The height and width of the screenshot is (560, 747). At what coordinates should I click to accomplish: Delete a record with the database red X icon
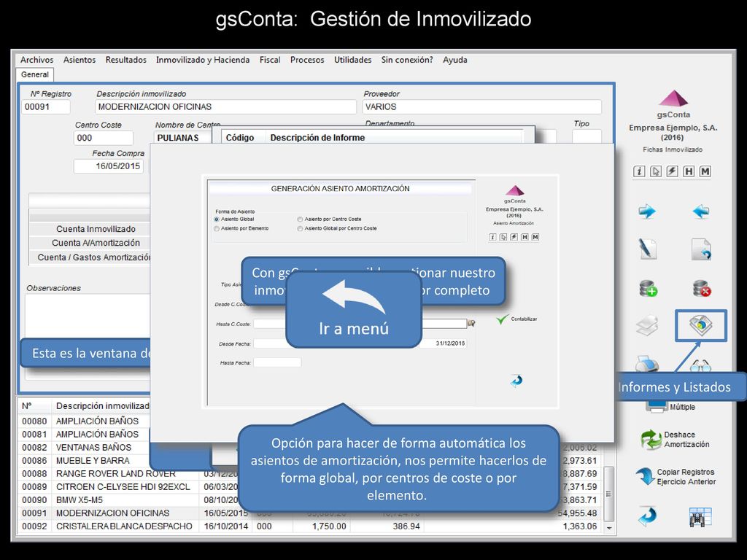click(x=702, y=288)
